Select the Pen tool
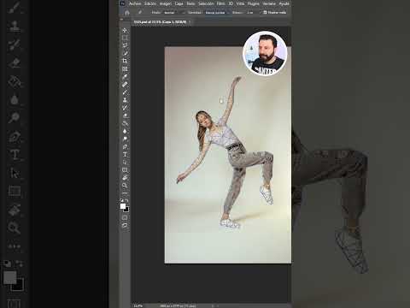The image size is (410, 308). [125, 146]
